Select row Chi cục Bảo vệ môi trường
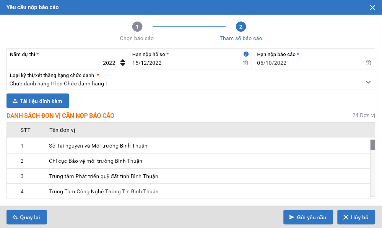The width and height of the screenshot is (382, 228). (96, 161)
